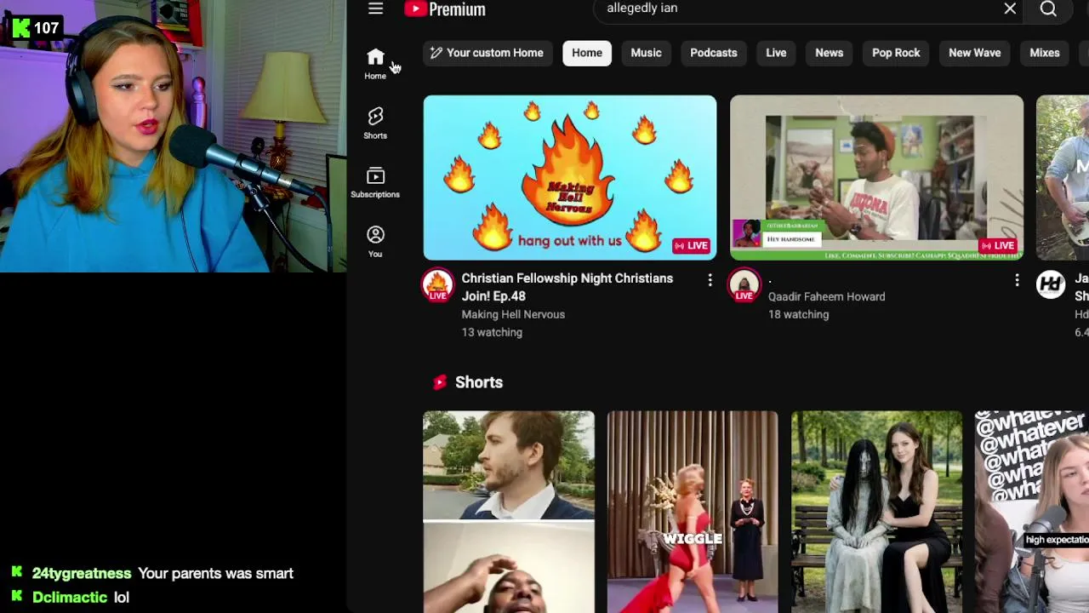
Task: Select the Pop Rock filter chip
Action: 896,53
